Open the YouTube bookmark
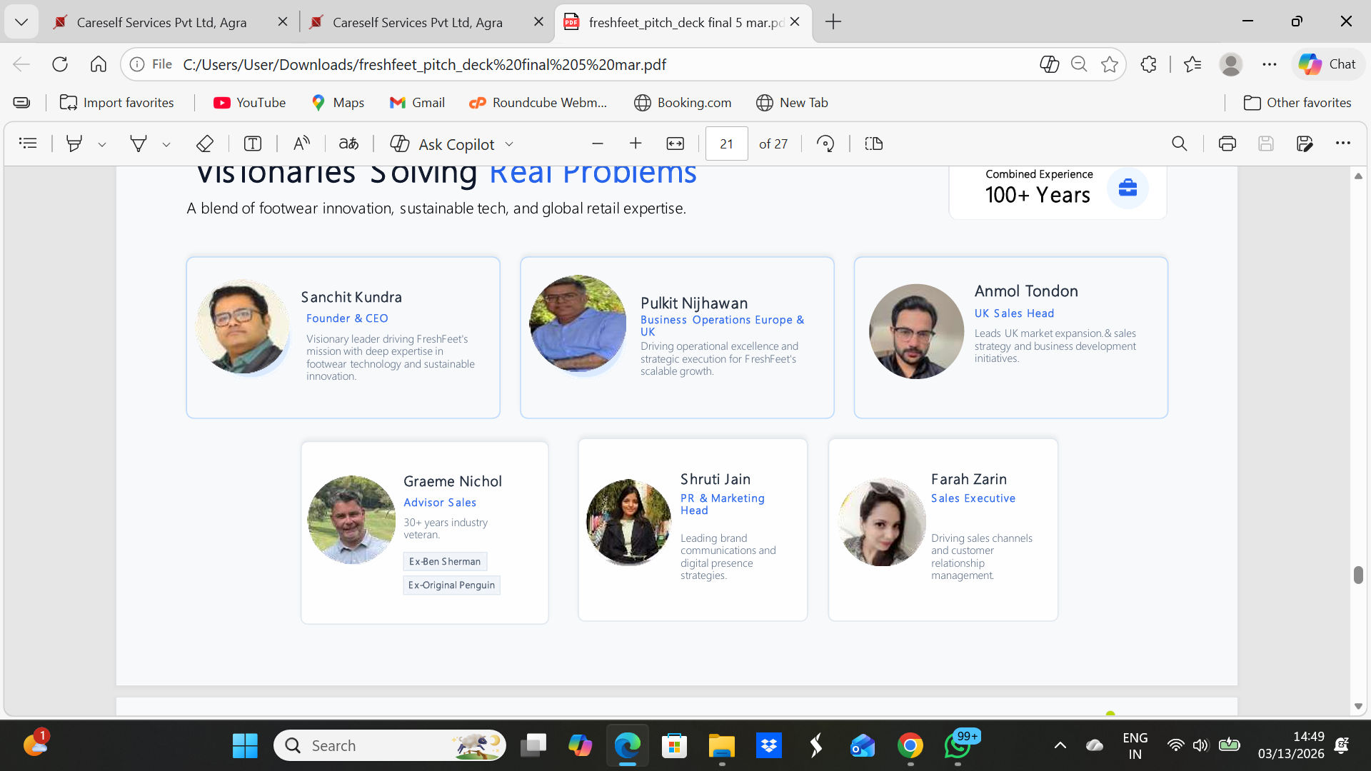The width and height of the screenshot is (1371, 771). tap(249, 103)
